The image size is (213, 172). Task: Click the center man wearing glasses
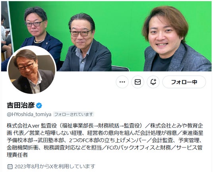tap(86, 42)
